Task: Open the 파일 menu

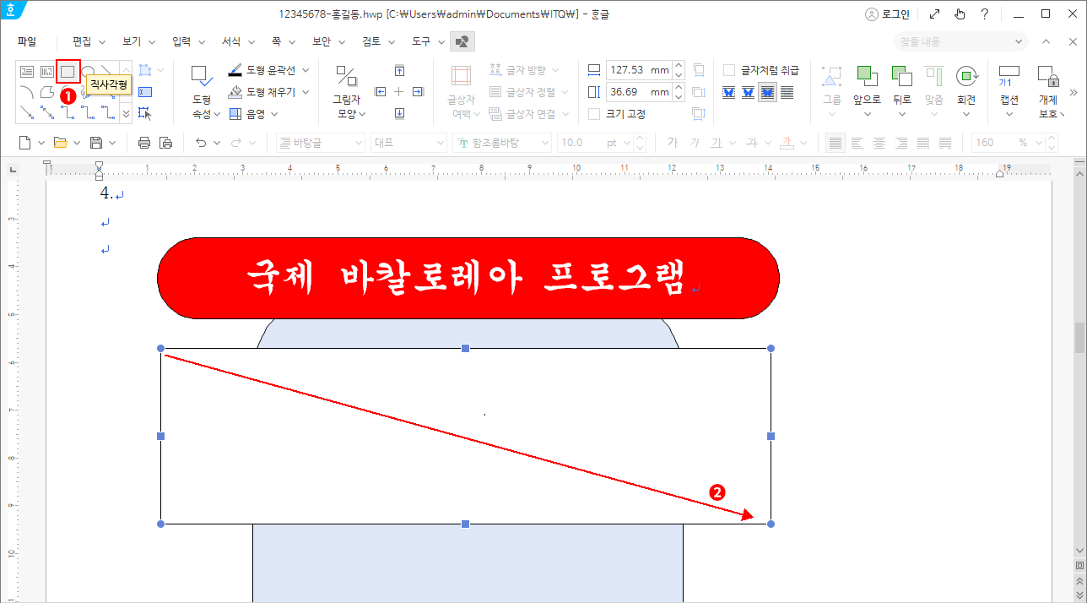Action: (x=27, y=41)
